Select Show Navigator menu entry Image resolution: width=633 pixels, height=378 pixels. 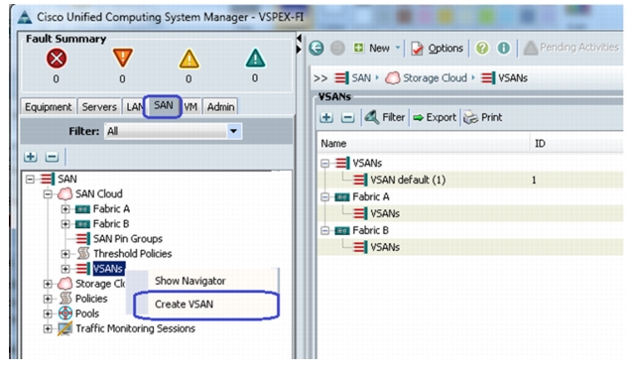tap(190, 281)
